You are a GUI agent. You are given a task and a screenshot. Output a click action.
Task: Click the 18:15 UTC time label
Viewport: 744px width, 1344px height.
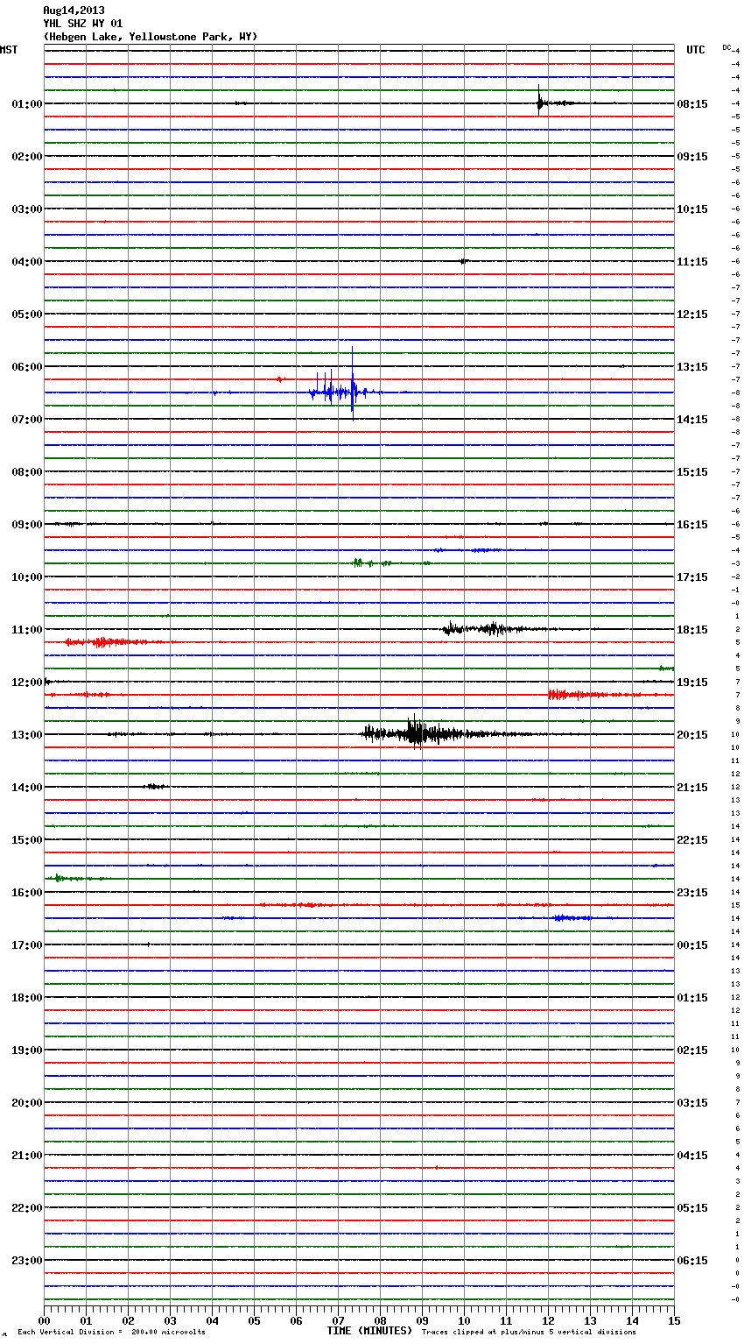(692, 630)
